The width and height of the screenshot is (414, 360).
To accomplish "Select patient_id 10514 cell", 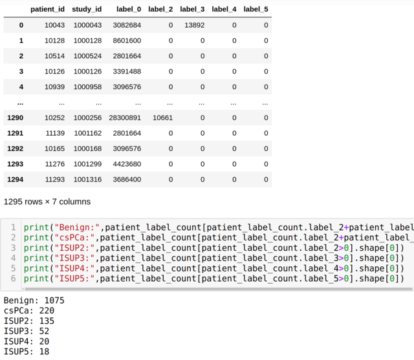I will [54, 56].
